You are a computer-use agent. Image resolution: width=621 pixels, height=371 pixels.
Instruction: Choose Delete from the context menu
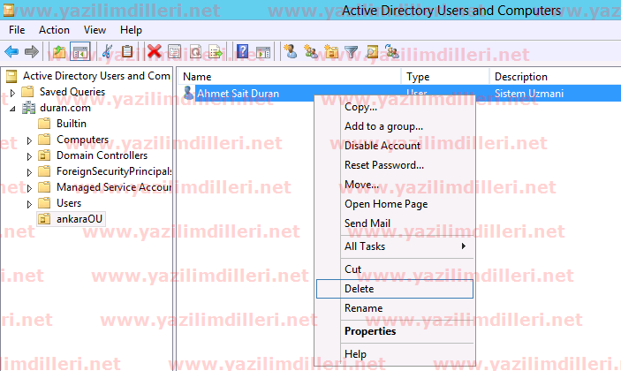coord(360,289)
